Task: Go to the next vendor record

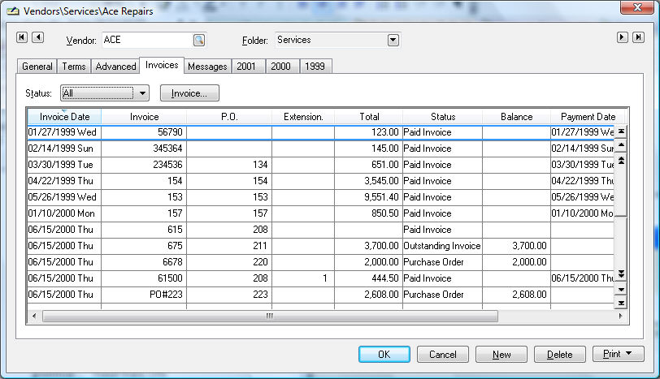Action: 622,37
